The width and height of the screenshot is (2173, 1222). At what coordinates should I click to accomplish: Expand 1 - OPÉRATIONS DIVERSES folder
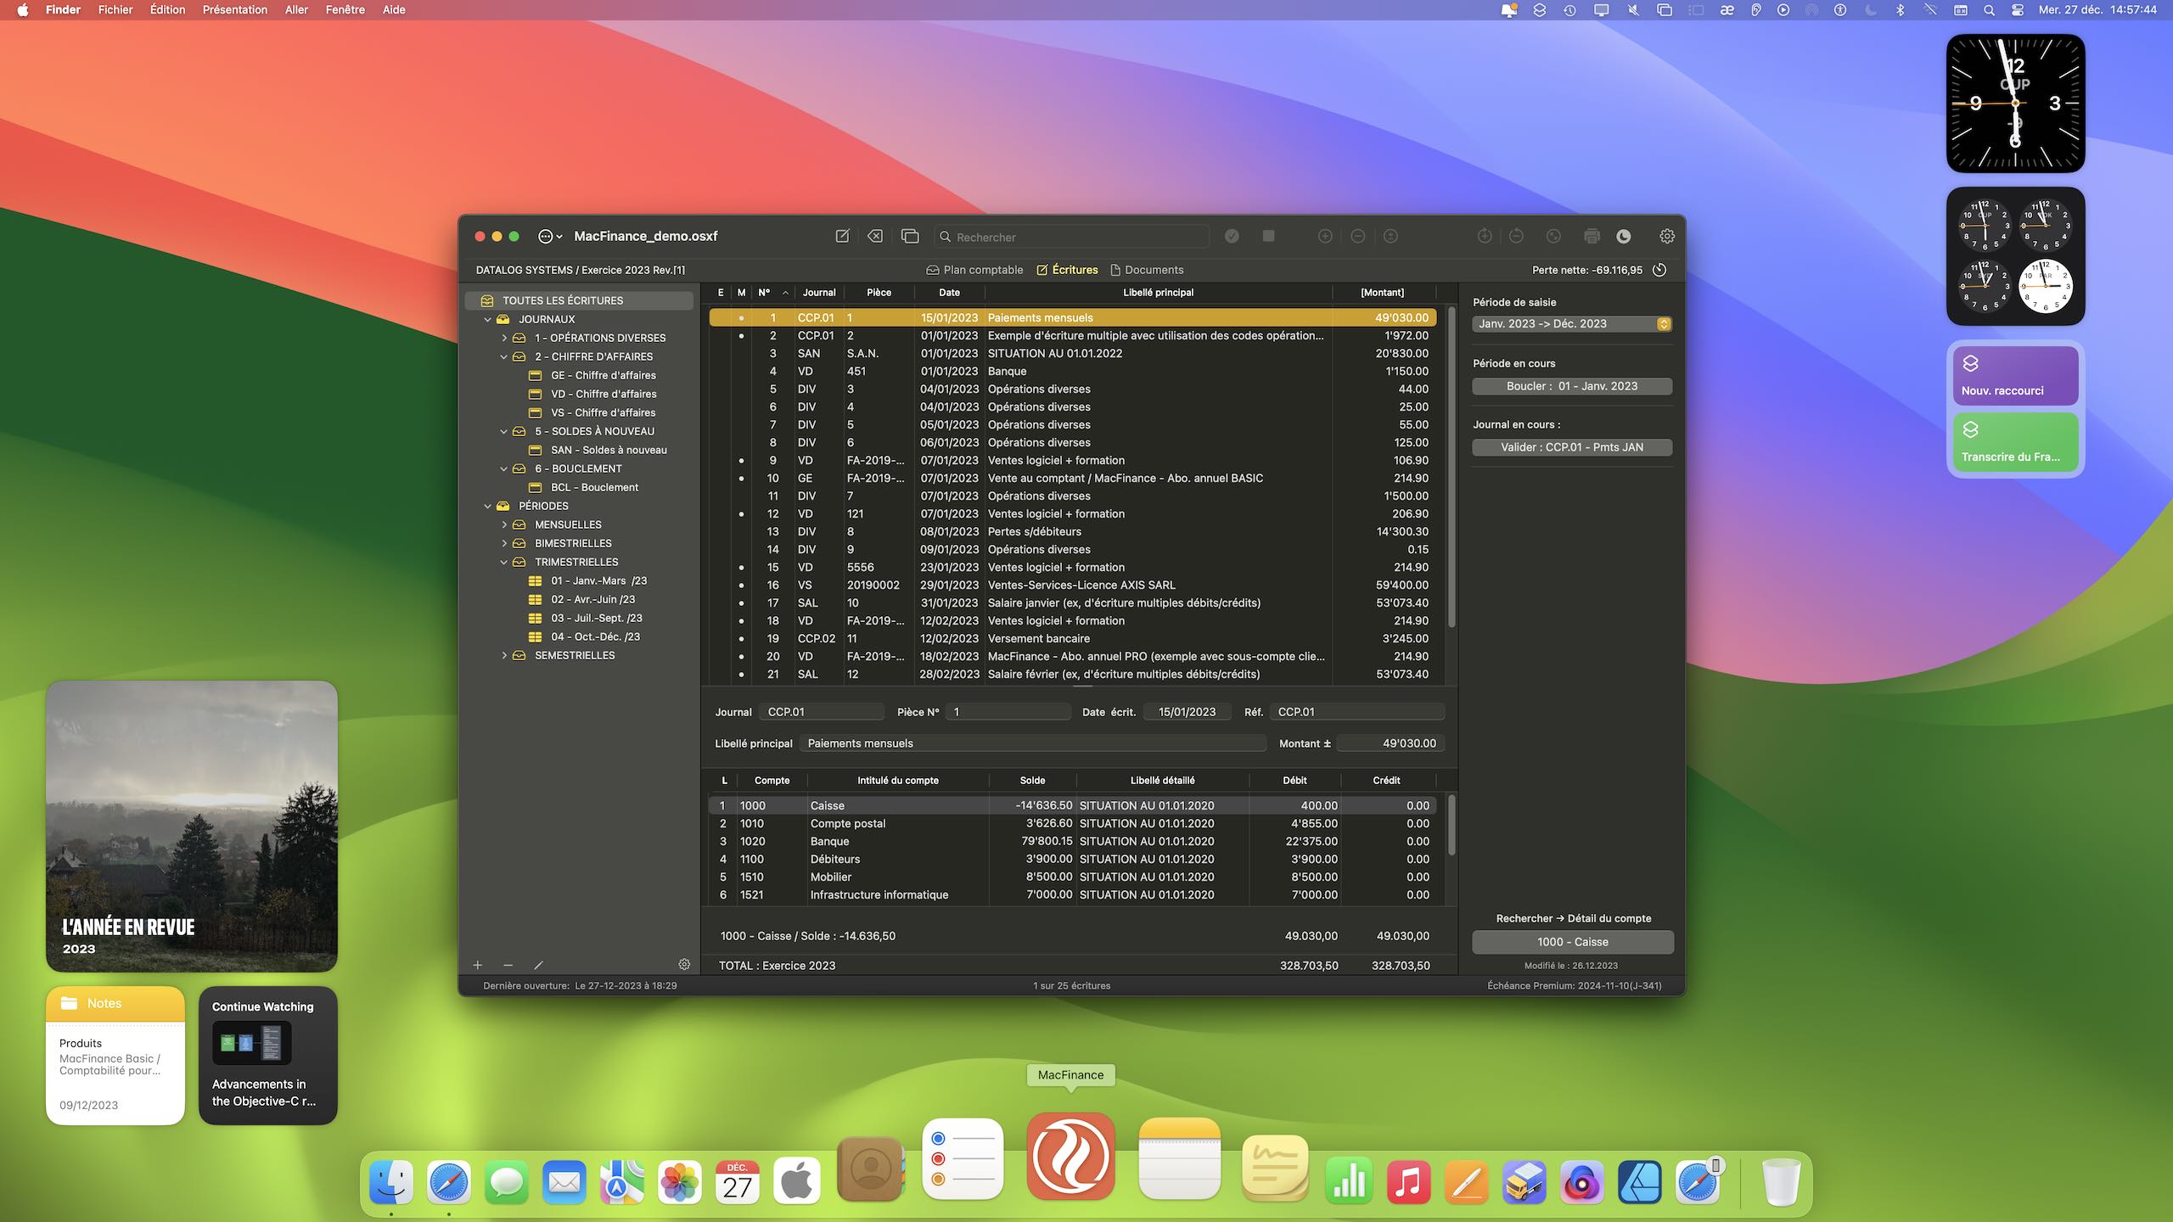coord(504,338)
